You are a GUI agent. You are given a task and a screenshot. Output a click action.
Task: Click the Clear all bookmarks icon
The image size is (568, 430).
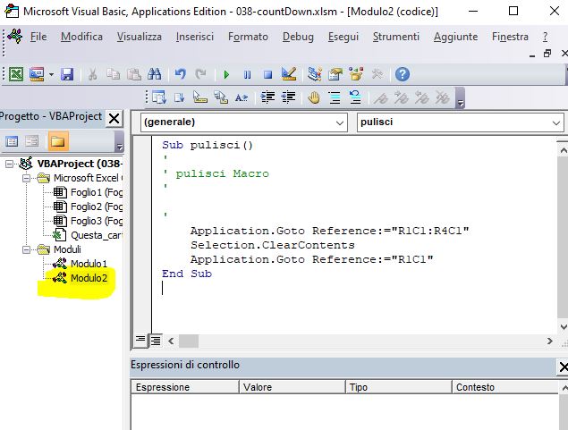[443, 97]
